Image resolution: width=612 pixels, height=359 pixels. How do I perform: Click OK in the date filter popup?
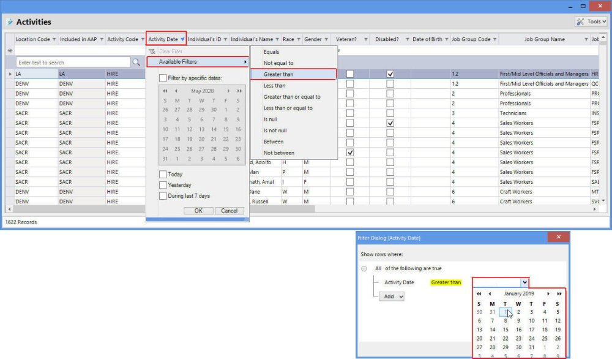(198, 211)
